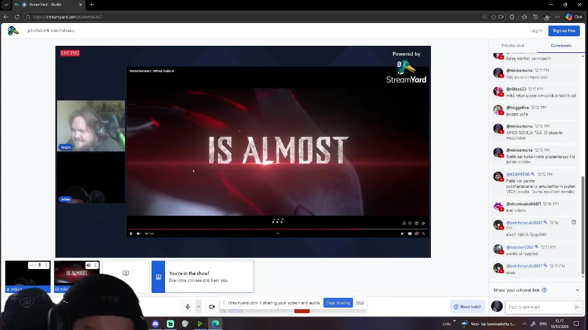Viewport: 588px width, 330px height.
Task: Toggle audio on the screen share tile
Action: 88,265
